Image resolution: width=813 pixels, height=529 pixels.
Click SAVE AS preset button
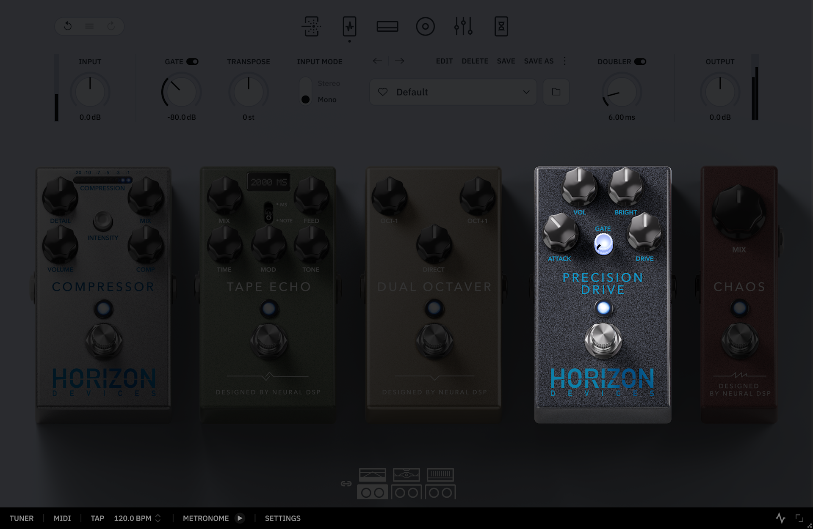[x=539, y=61]
